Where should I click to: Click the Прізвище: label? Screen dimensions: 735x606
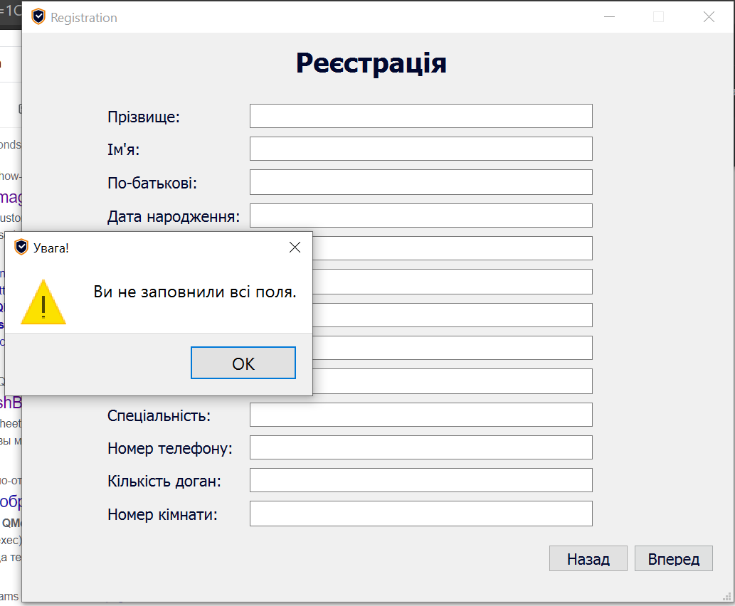click(x=144, y=117)
